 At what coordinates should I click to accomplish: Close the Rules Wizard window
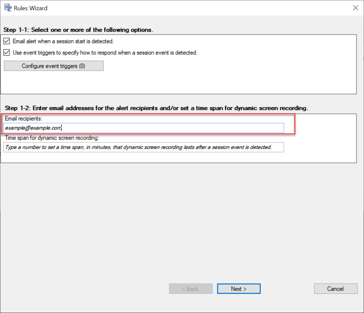pyautogui.click(x=355, y=8)
